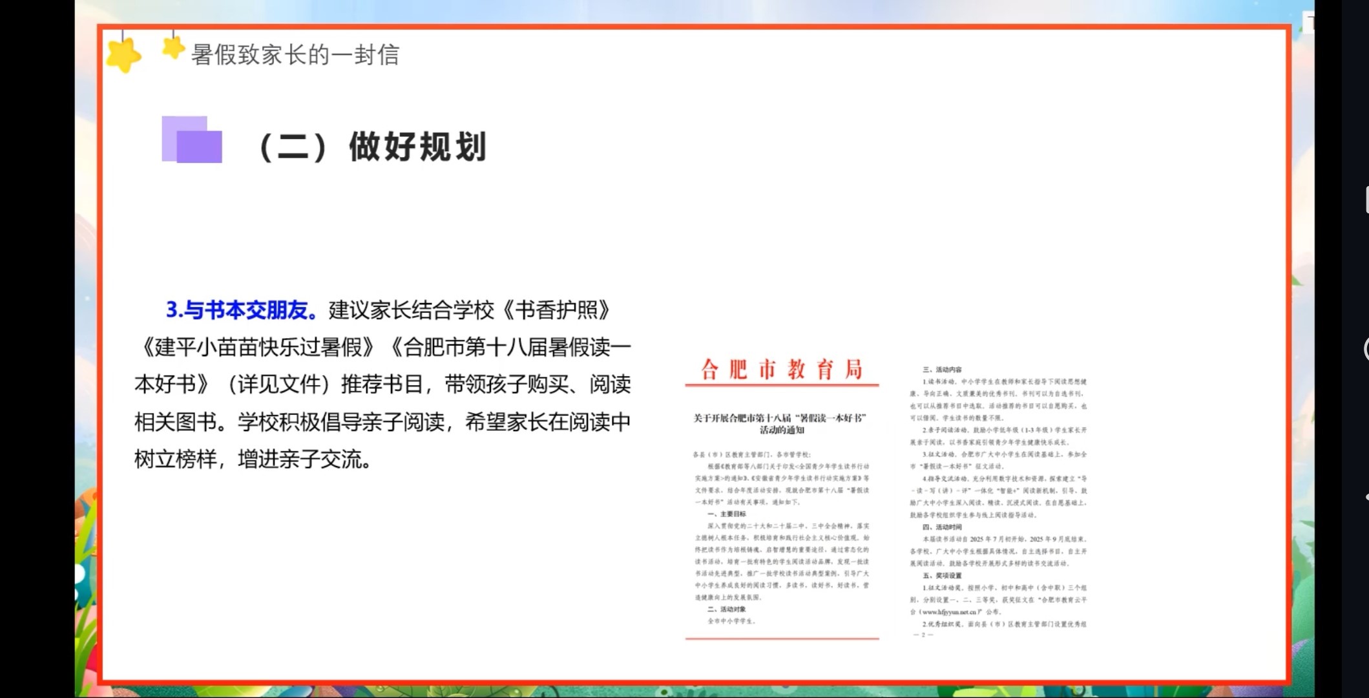The width and height of the screenshot is (1369, 698).
Task: Click the document heading '二、活动对象'
Action: tap(726, 609)
